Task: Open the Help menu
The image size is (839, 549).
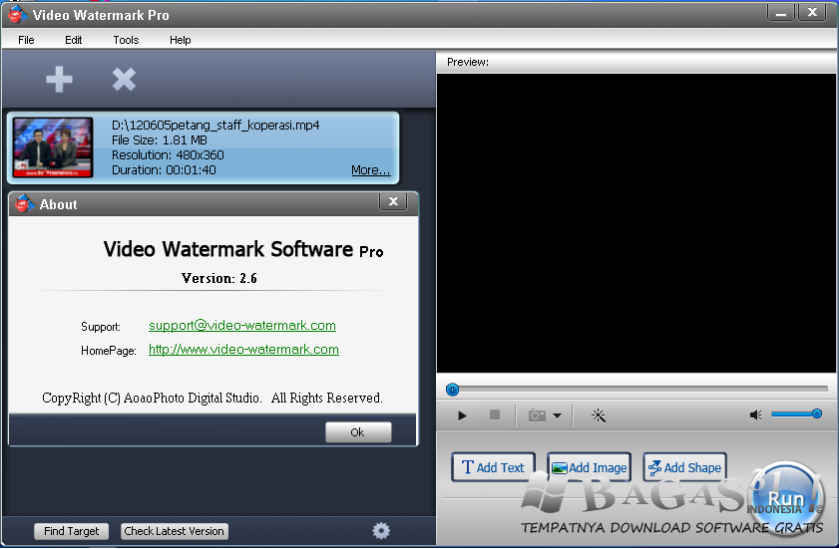Action: coord(180,40)
